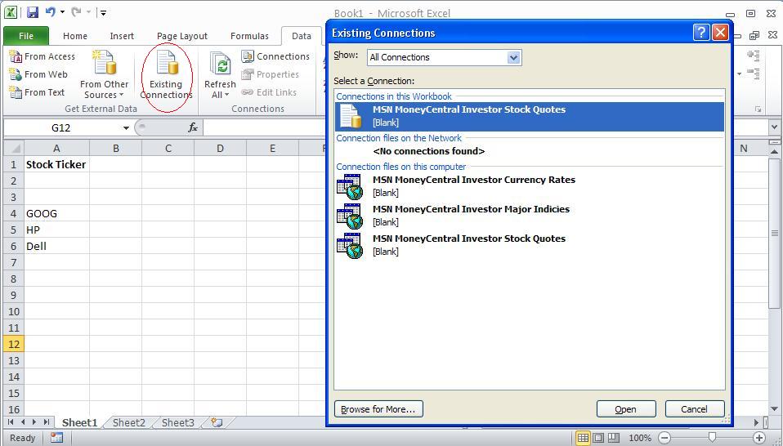Click the horizontal scroll right arrow
The height and width of the screenshot is (446, 783).
point(756,422)
